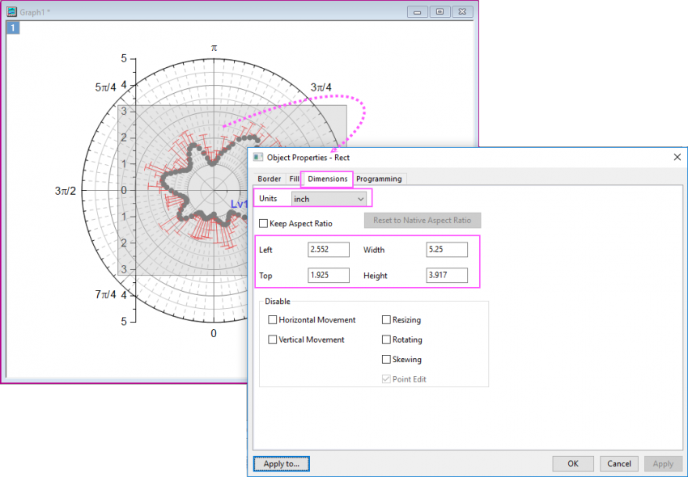This screenshot has width=688, height=477.
Task: Open the Fill tab
Action: [294, 179]
